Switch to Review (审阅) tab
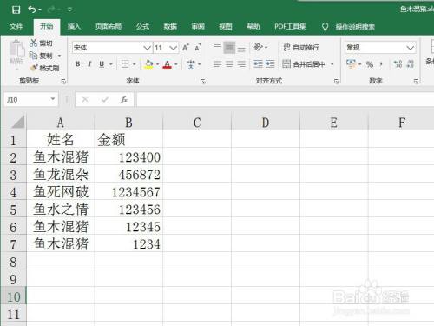 tap(198, 27)
